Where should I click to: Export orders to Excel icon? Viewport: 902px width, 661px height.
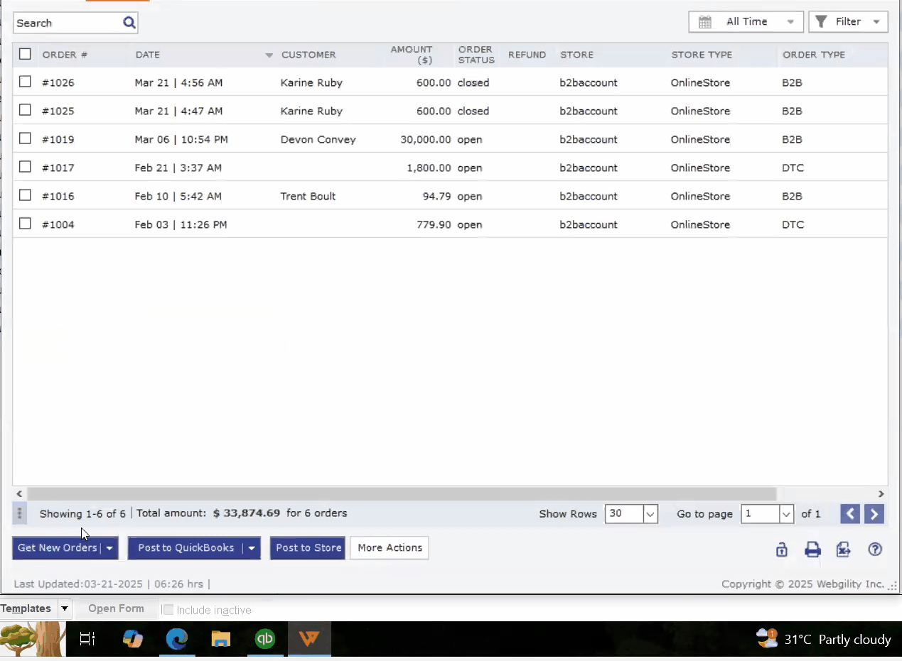click(843, 549)
